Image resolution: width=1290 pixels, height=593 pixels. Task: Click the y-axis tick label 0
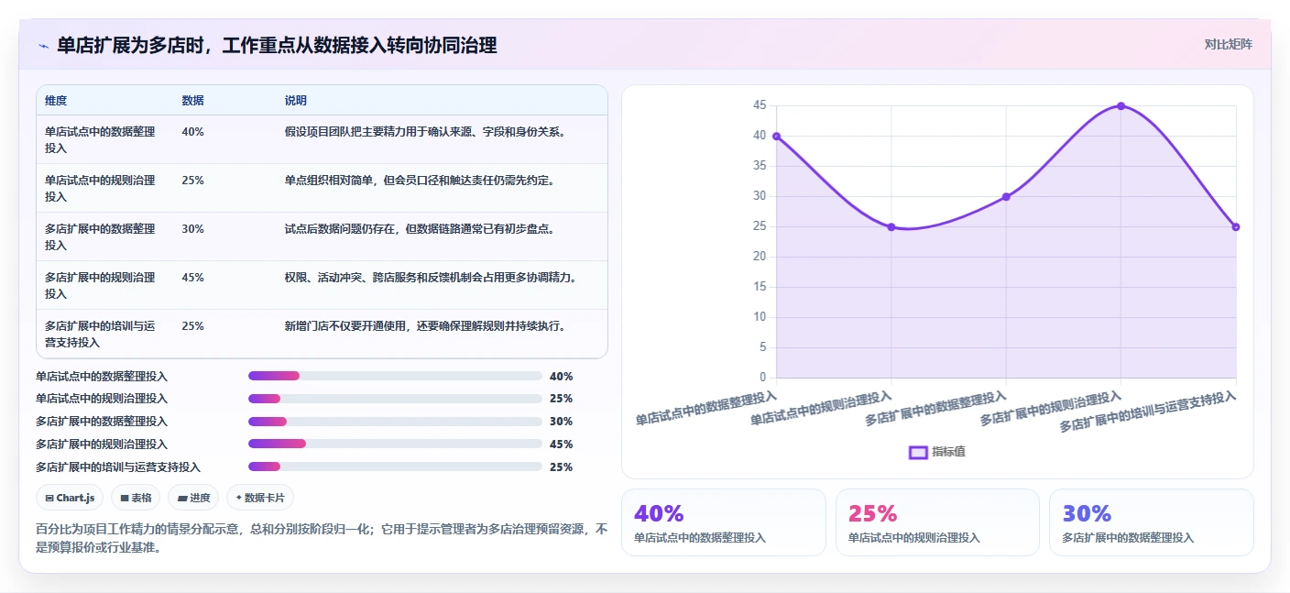(x=762, y=377)
